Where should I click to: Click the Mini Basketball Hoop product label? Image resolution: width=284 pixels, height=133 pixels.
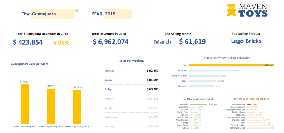[236, 118]
